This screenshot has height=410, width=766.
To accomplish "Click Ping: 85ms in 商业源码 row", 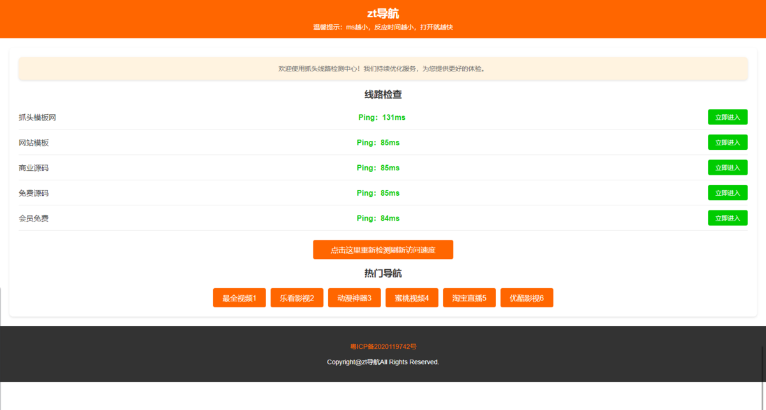I will (379, 168).
